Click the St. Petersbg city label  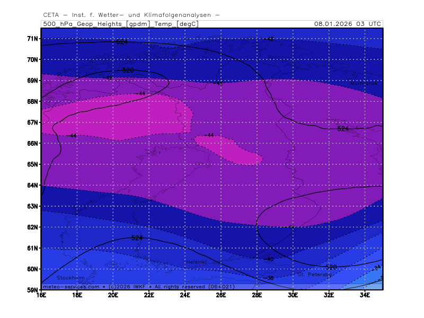pos(314,275)
